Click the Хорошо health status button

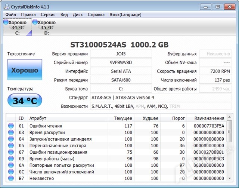(25, 70)
